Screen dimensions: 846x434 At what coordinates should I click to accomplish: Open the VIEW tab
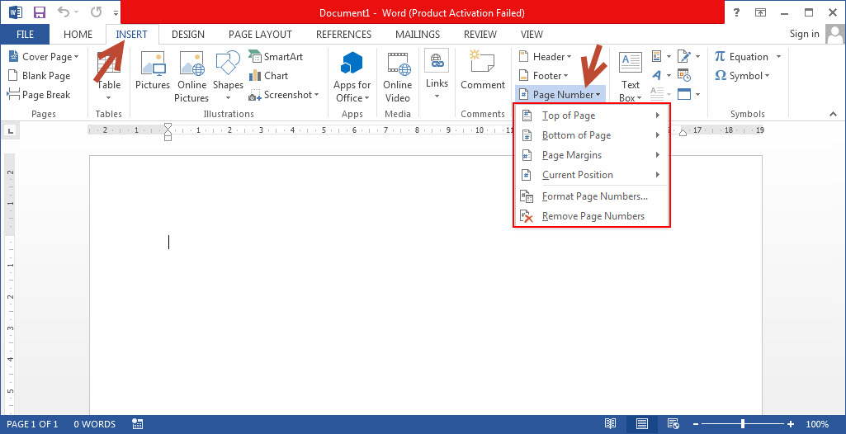coord(532,34)
